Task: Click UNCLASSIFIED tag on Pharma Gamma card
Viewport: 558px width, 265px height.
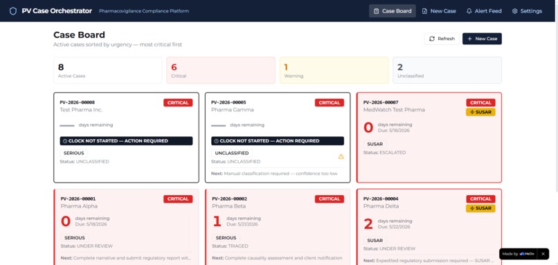Action: [x=232, y=154]
